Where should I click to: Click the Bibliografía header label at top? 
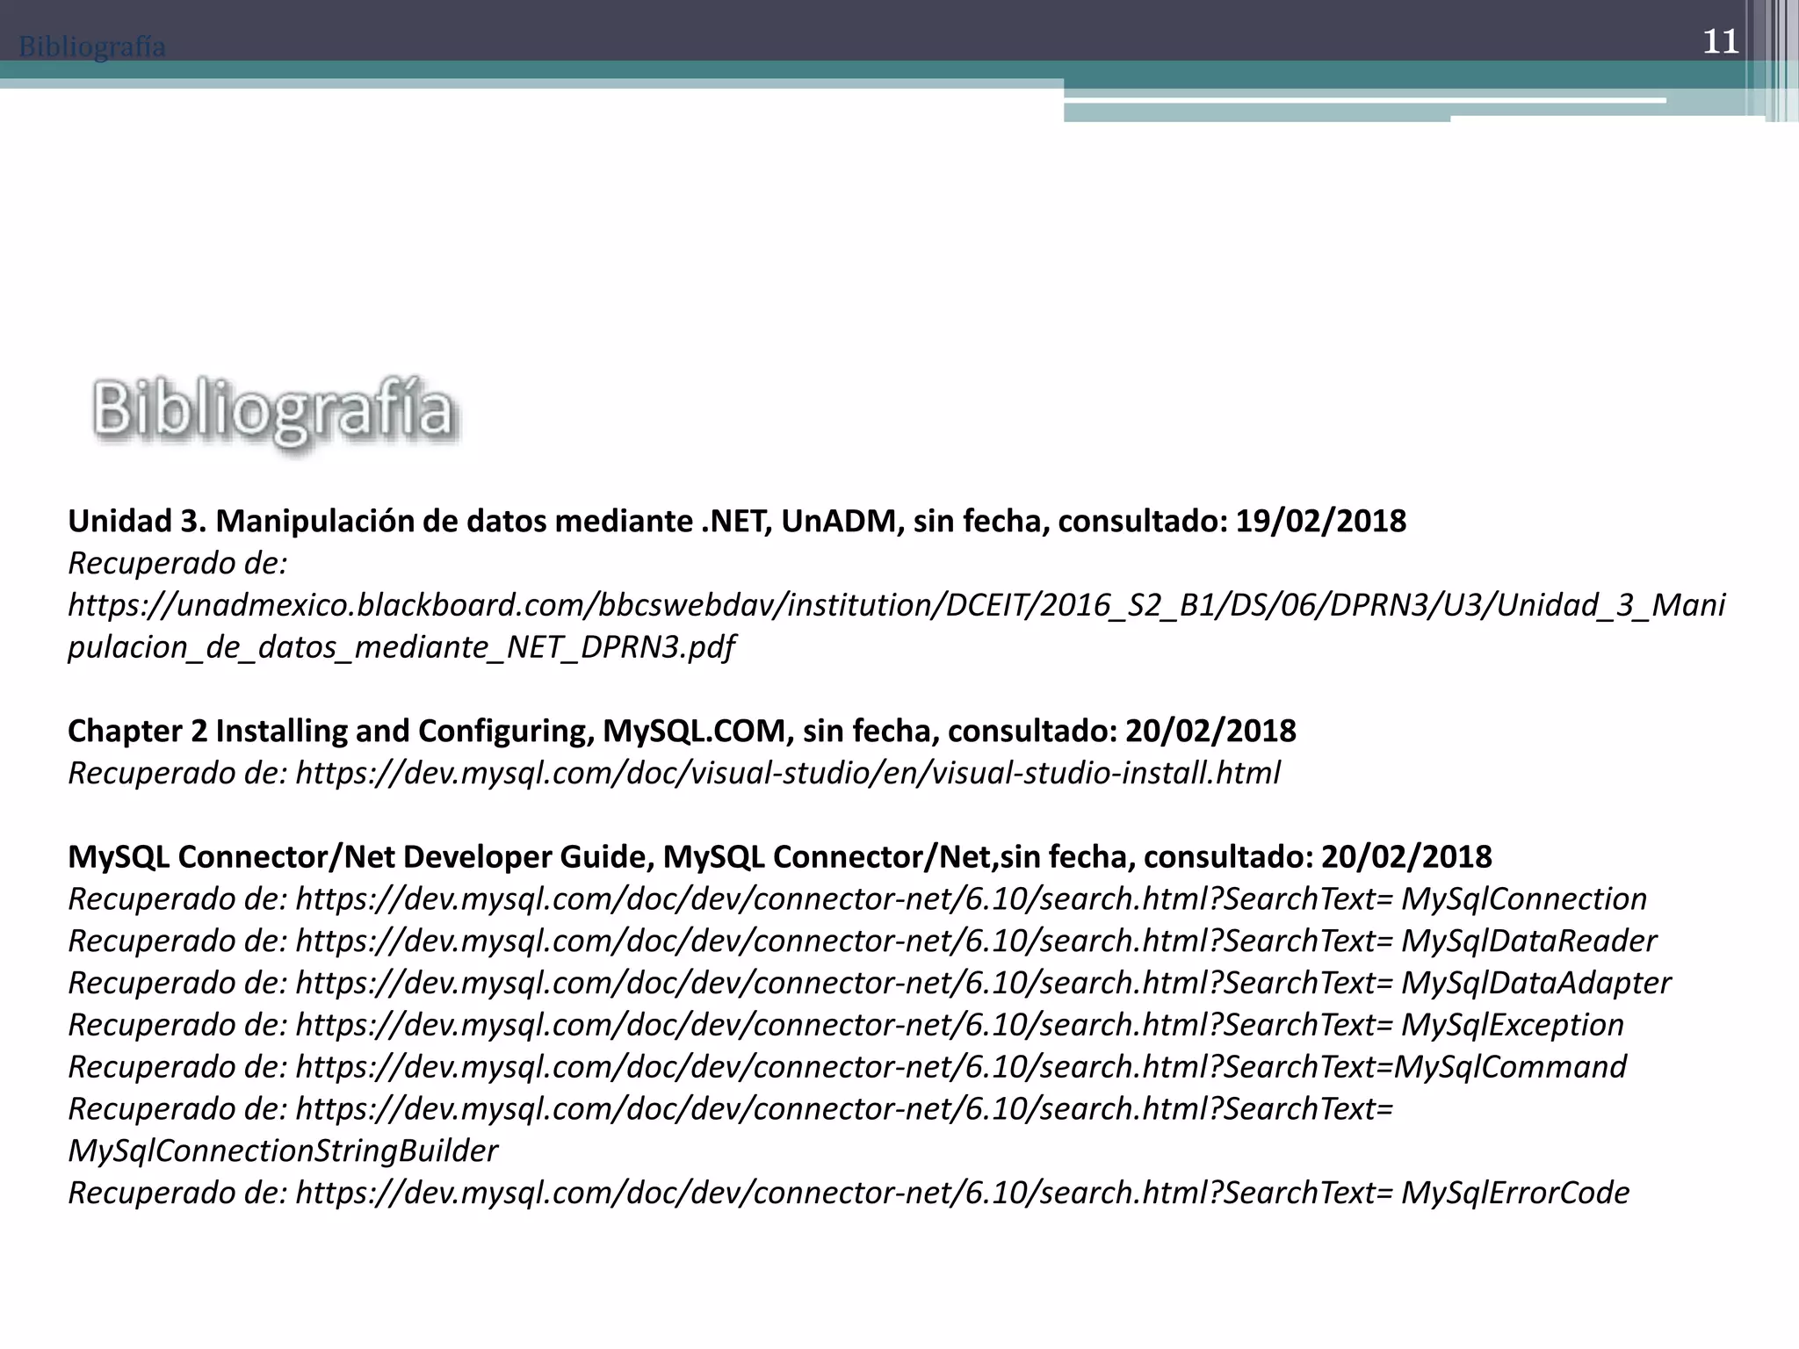coord(91,46)
